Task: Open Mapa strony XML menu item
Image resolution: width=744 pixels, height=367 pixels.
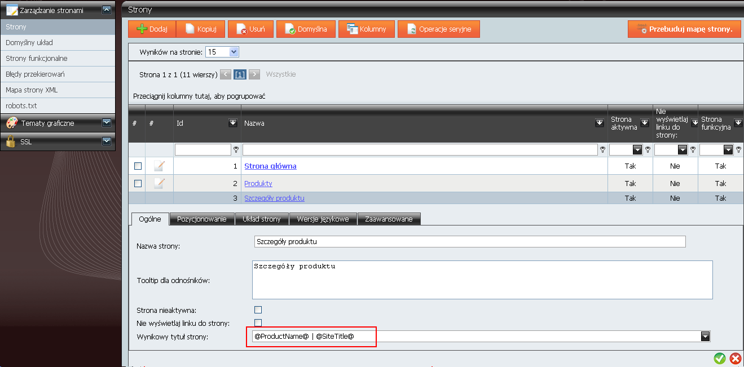Action: pyautogui.click(x=58, y=90)
